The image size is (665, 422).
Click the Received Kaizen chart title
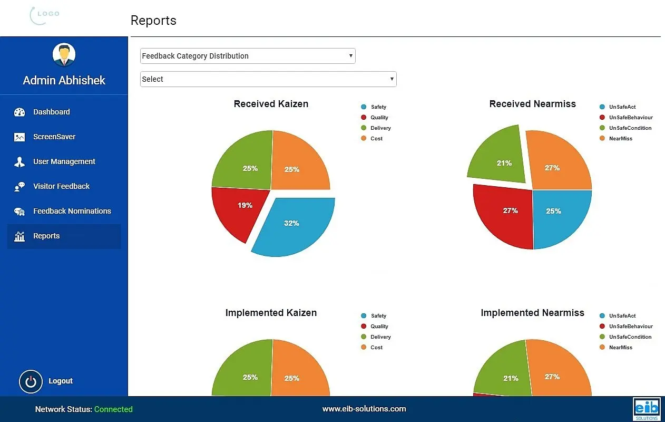271,104
